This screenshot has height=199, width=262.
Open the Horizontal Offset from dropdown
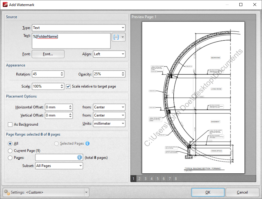(x=109, y=107)
